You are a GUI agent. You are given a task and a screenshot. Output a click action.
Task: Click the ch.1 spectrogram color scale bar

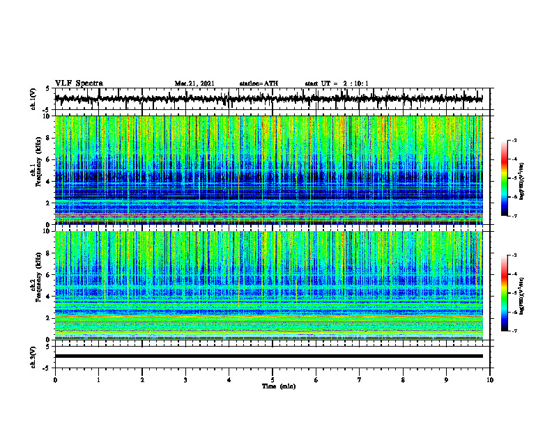pyautogui.click(x=504, y=178)
